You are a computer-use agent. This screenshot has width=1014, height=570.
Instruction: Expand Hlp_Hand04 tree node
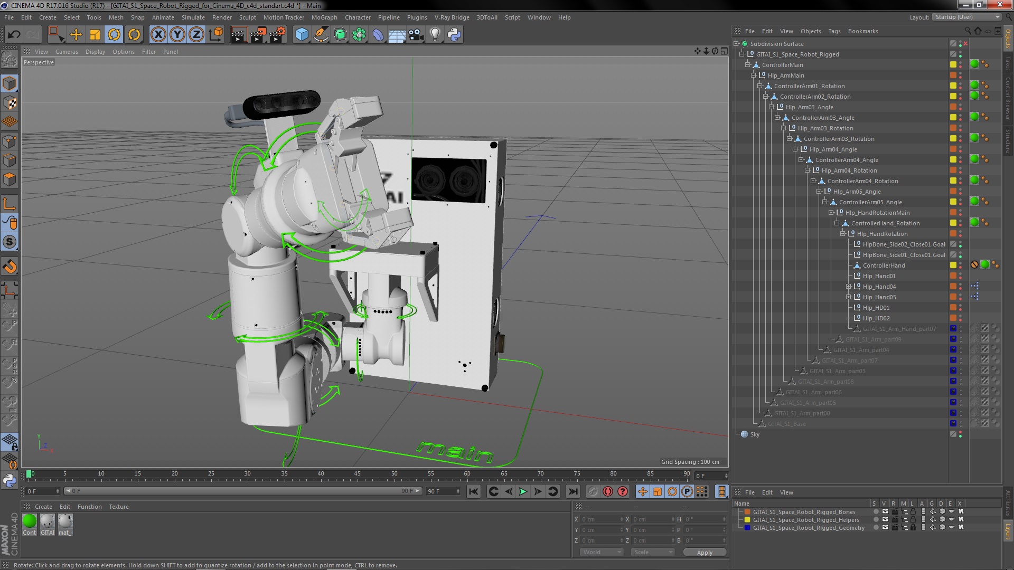pyautogui.click(x=848, y=287)
